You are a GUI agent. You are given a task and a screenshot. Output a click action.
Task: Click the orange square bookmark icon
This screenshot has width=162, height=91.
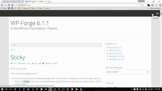19,8
